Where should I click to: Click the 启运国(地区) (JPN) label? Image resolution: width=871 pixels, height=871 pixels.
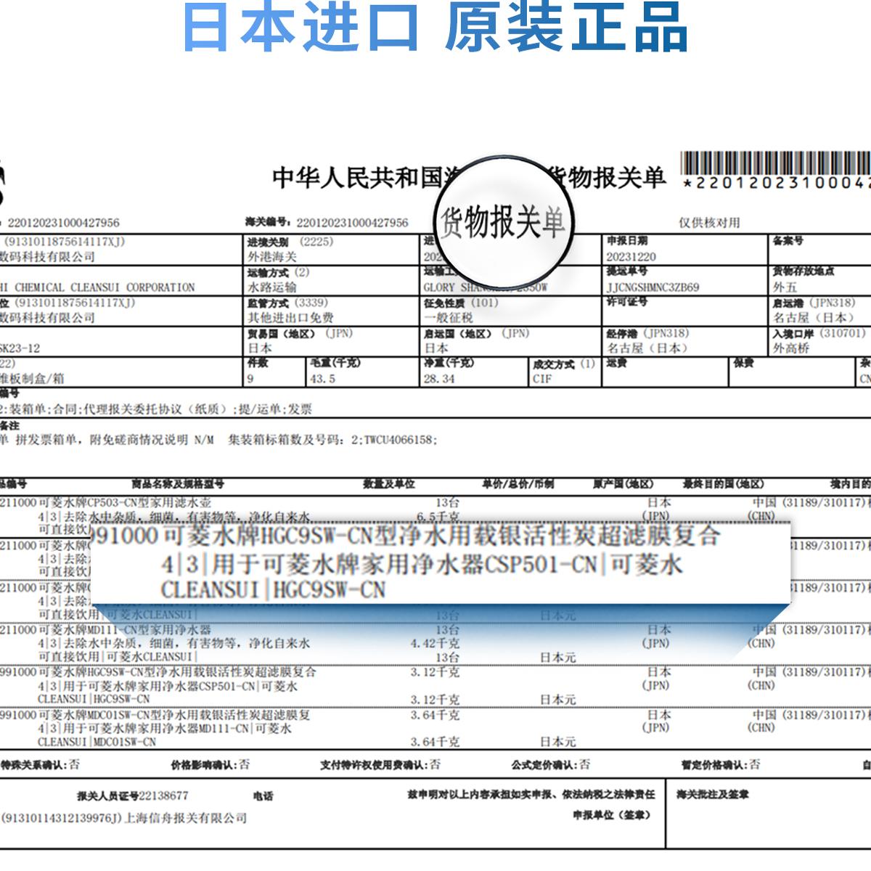point(477,333)
